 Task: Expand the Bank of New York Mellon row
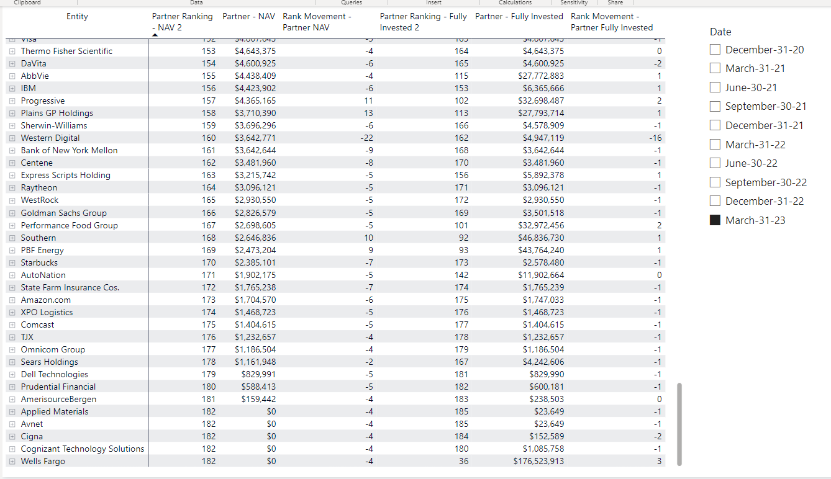12,150
